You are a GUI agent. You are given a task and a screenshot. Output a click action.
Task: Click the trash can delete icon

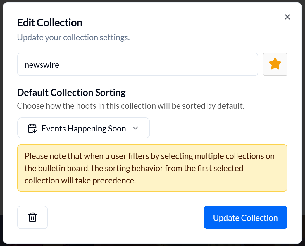32,217
